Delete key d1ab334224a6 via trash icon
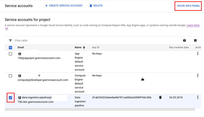 (160, 97)
